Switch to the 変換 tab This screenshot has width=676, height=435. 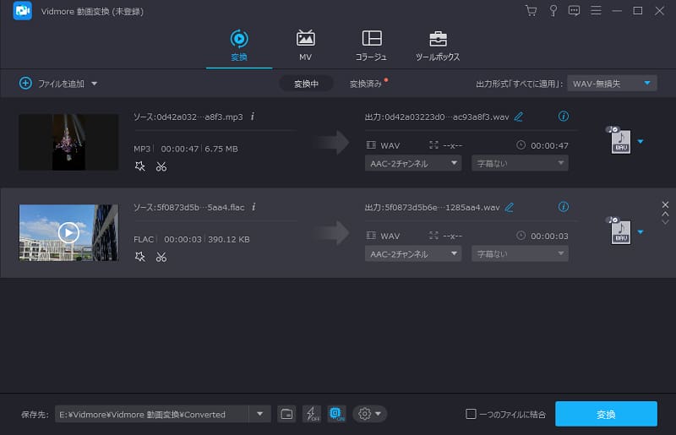click(239, 46)
